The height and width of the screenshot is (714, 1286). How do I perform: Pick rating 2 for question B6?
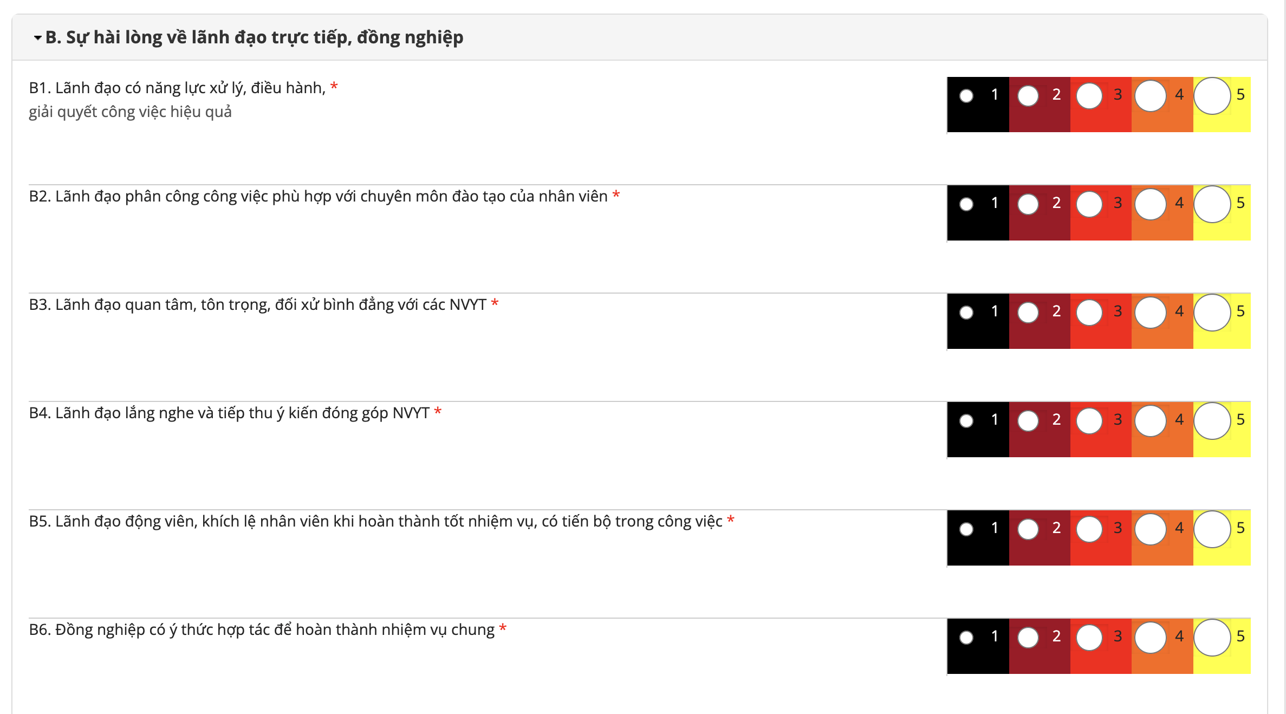tap(1028, 638)
